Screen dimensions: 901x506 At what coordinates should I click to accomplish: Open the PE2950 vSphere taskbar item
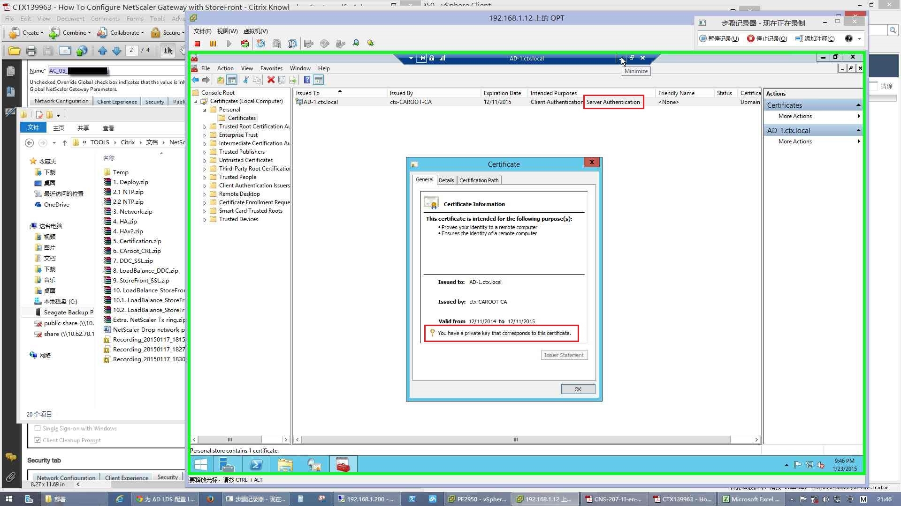coord(477,499)
